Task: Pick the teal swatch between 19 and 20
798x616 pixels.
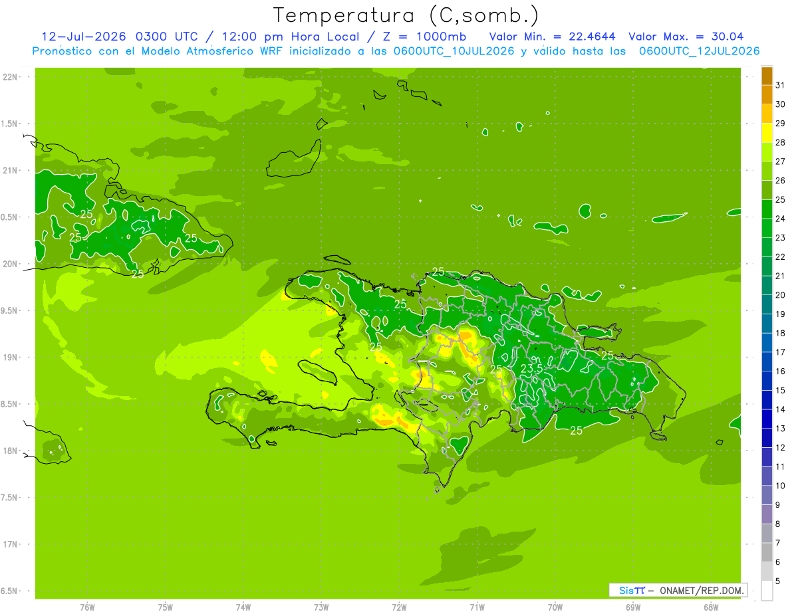Action: click(767, 304)
